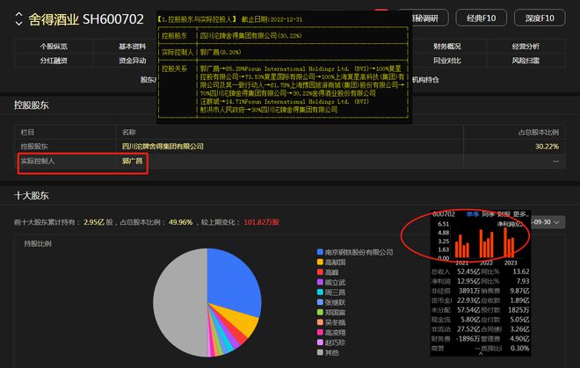The image size is (580, 368).
Task: Click the 2.95亿 cumulative holding value
Action: (x=94, y=222)
